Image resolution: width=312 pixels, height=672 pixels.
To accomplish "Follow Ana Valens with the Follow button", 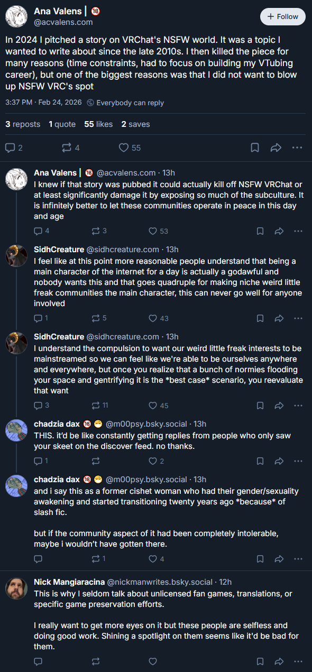I will (x=283, y=16).
